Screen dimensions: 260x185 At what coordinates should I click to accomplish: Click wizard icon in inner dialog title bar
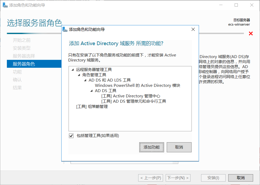[x=65, y=30]
